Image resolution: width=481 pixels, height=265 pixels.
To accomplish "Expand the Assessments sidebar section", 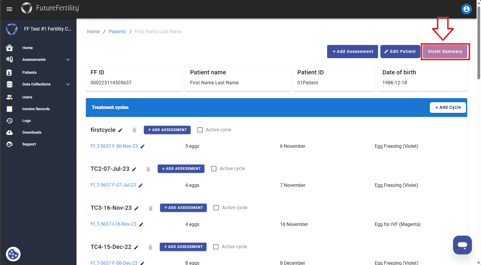I will coord(34,59).
